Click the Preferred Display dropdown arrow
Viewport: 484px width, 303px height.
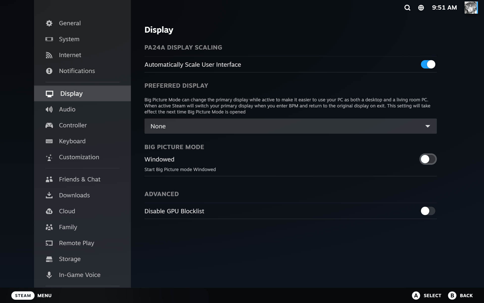tap(428, 126)
